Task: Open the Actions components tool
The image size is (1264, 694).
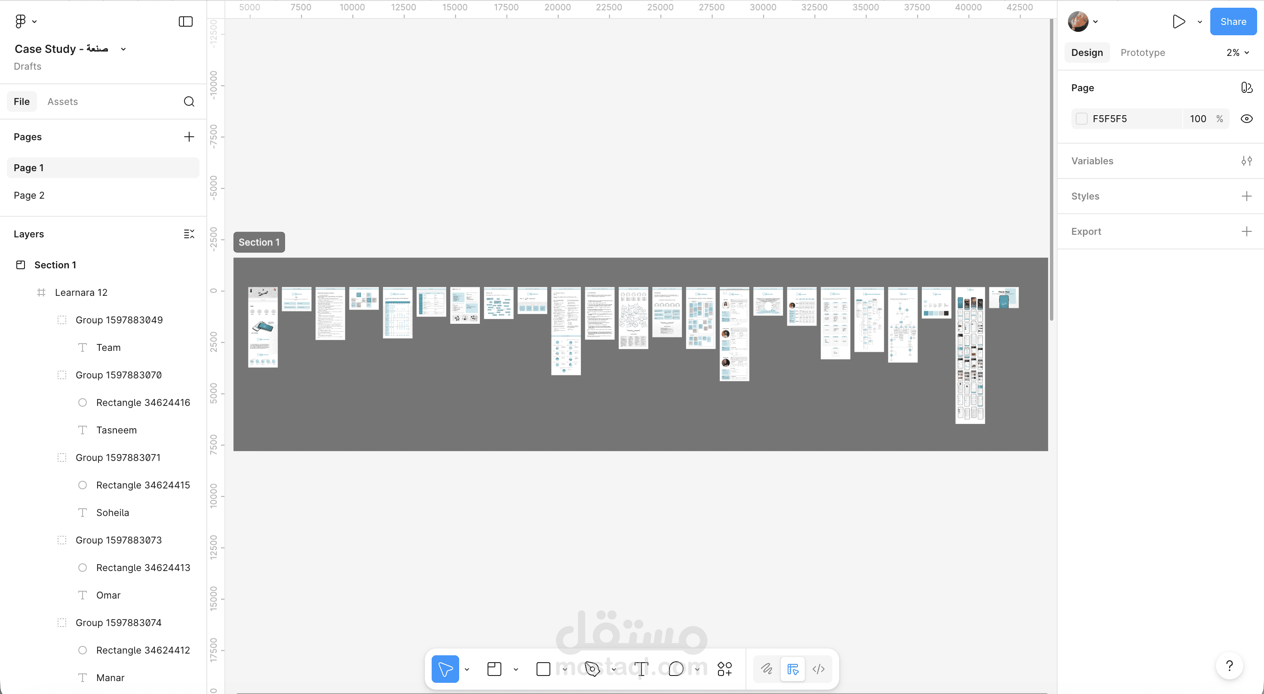Action: point(724,669)
